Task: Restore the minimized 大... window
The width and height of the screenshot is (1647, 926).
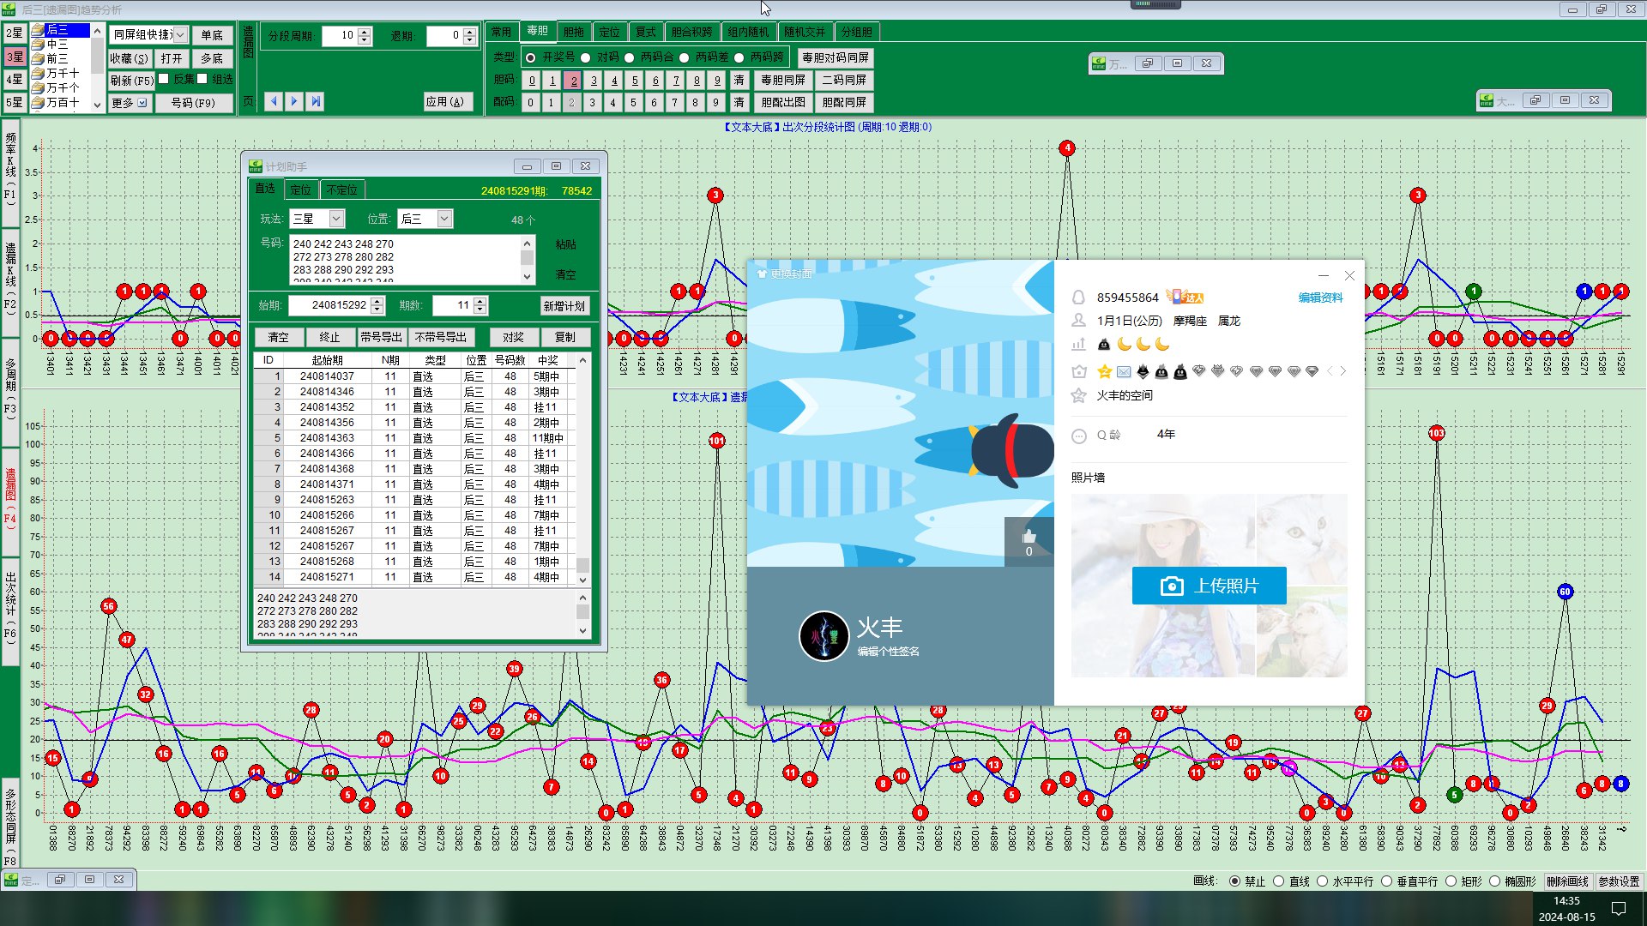Action: pyautogui.click(x=1535, y=100)
